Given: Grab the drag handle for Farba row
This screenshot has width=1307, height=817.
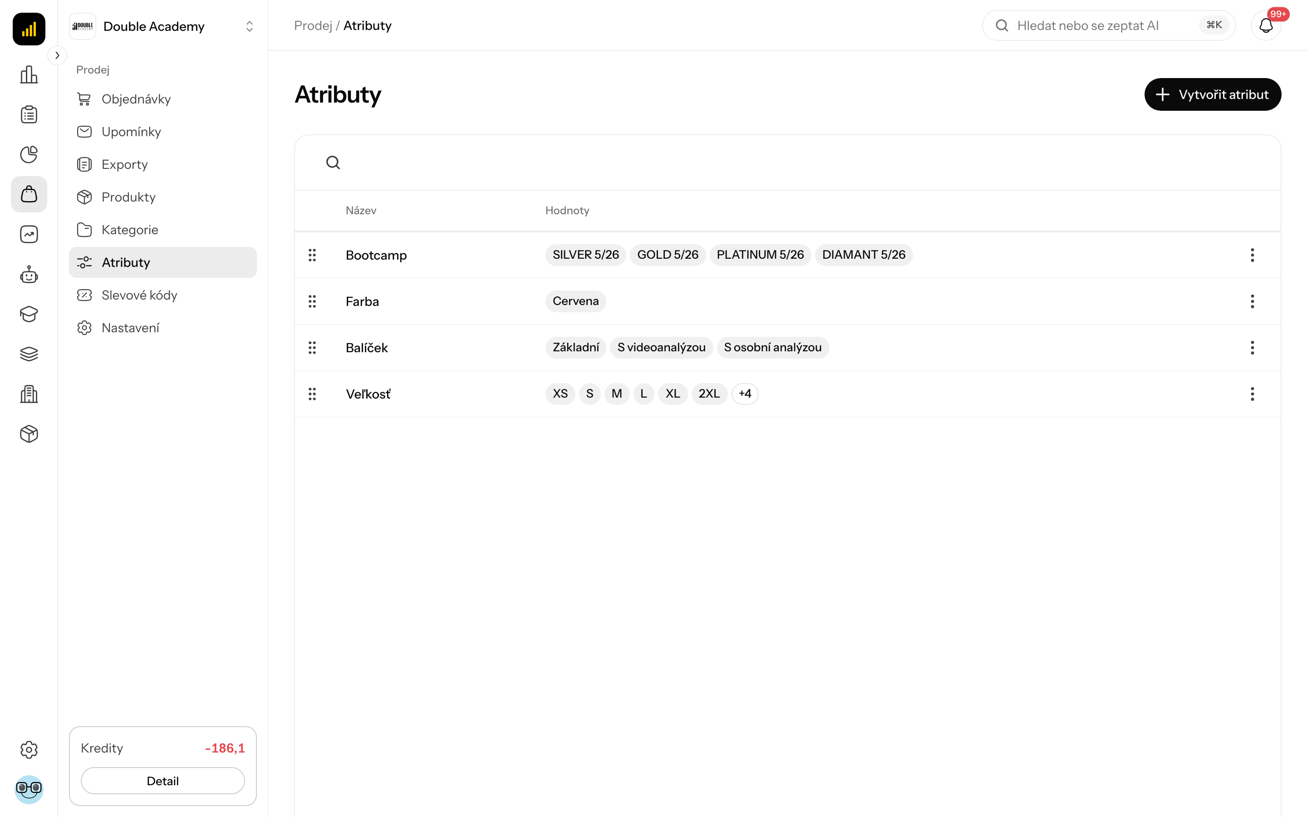Looking at the screenshot, I should point(312,301).
